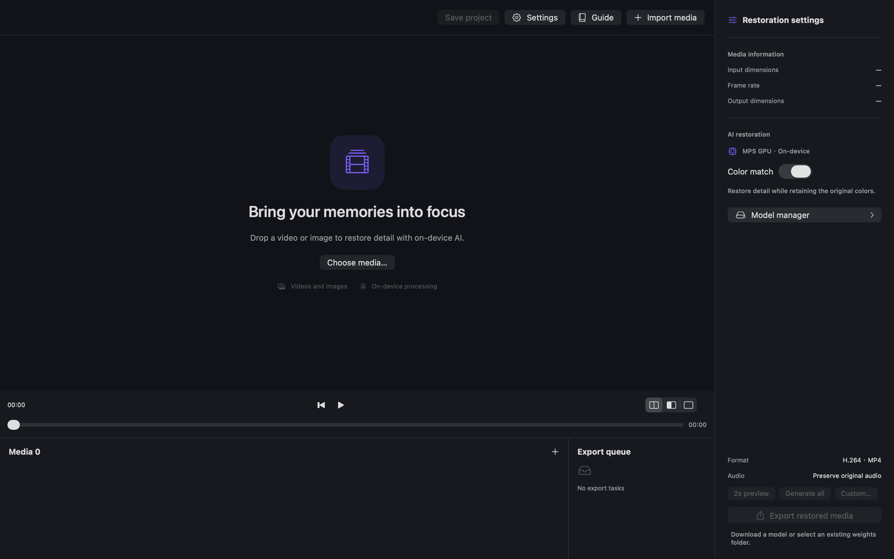Screen dimensions: 894x559
Task: Skip back to the start of playback
Action: (321, 405)
